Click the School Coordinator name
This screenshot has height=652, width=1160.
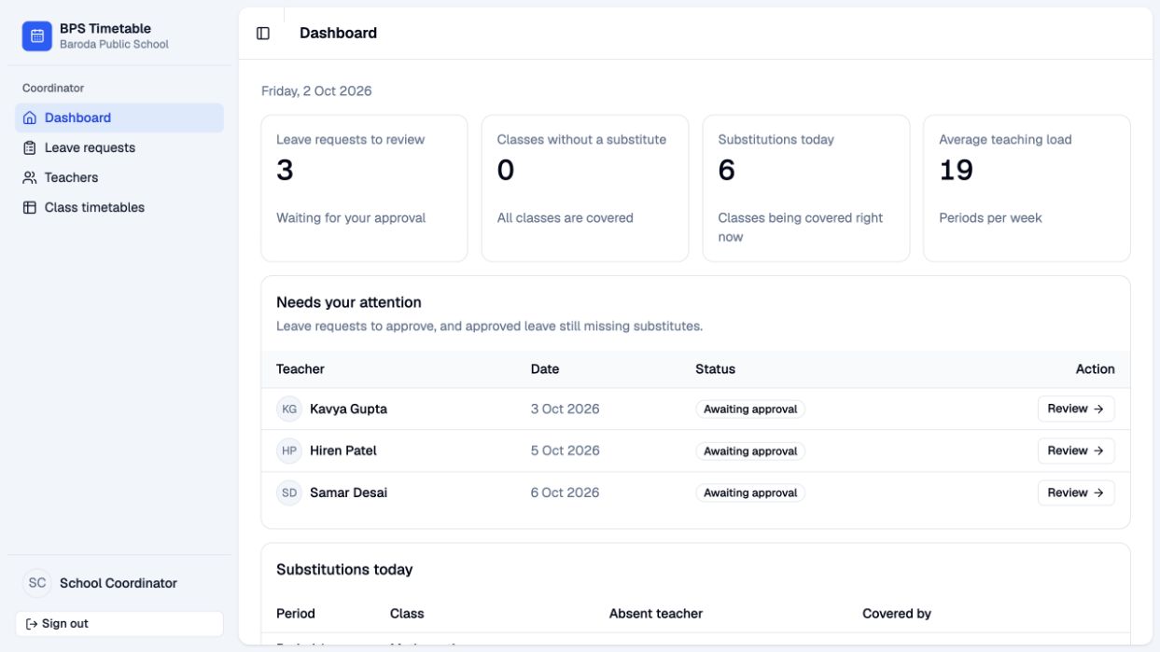pyautogui.click(x=119, y=583)
